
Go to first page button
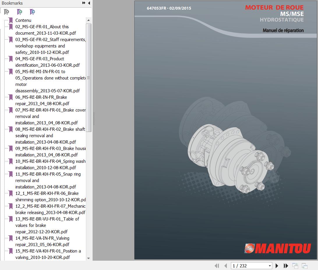point(217,266)
